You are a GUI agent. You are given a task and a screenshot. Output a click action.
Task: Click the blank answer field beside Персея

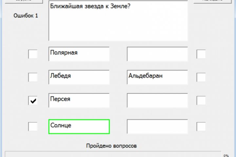coord(157,100)
